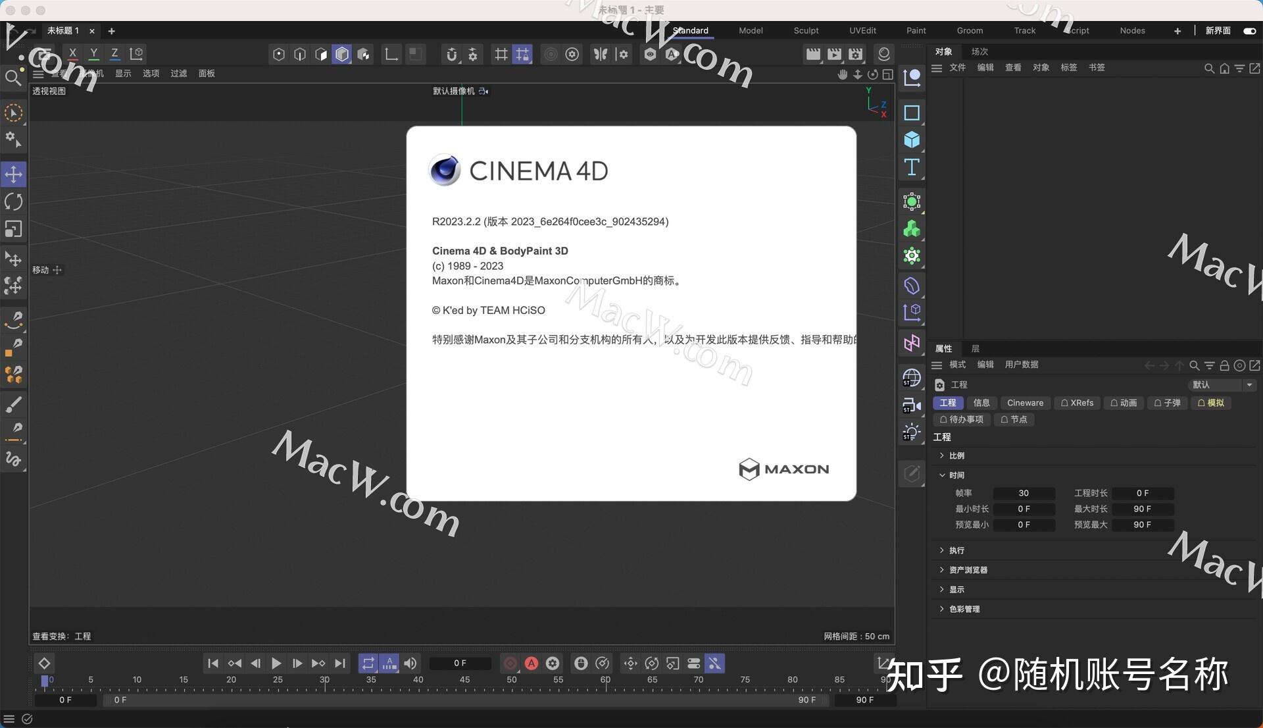Switch to the 层 tab in the attributes panel

click(x=976, y=348)
